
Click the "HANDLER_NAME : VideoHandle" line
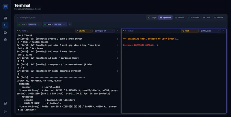click(x=42, y=103)
